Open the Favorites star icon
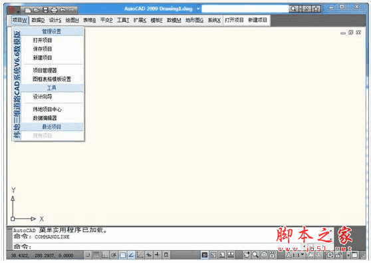 coord(316,9)
